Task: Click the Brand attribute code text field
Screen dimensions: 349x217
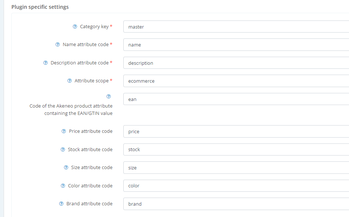Action: coord(236,204)
